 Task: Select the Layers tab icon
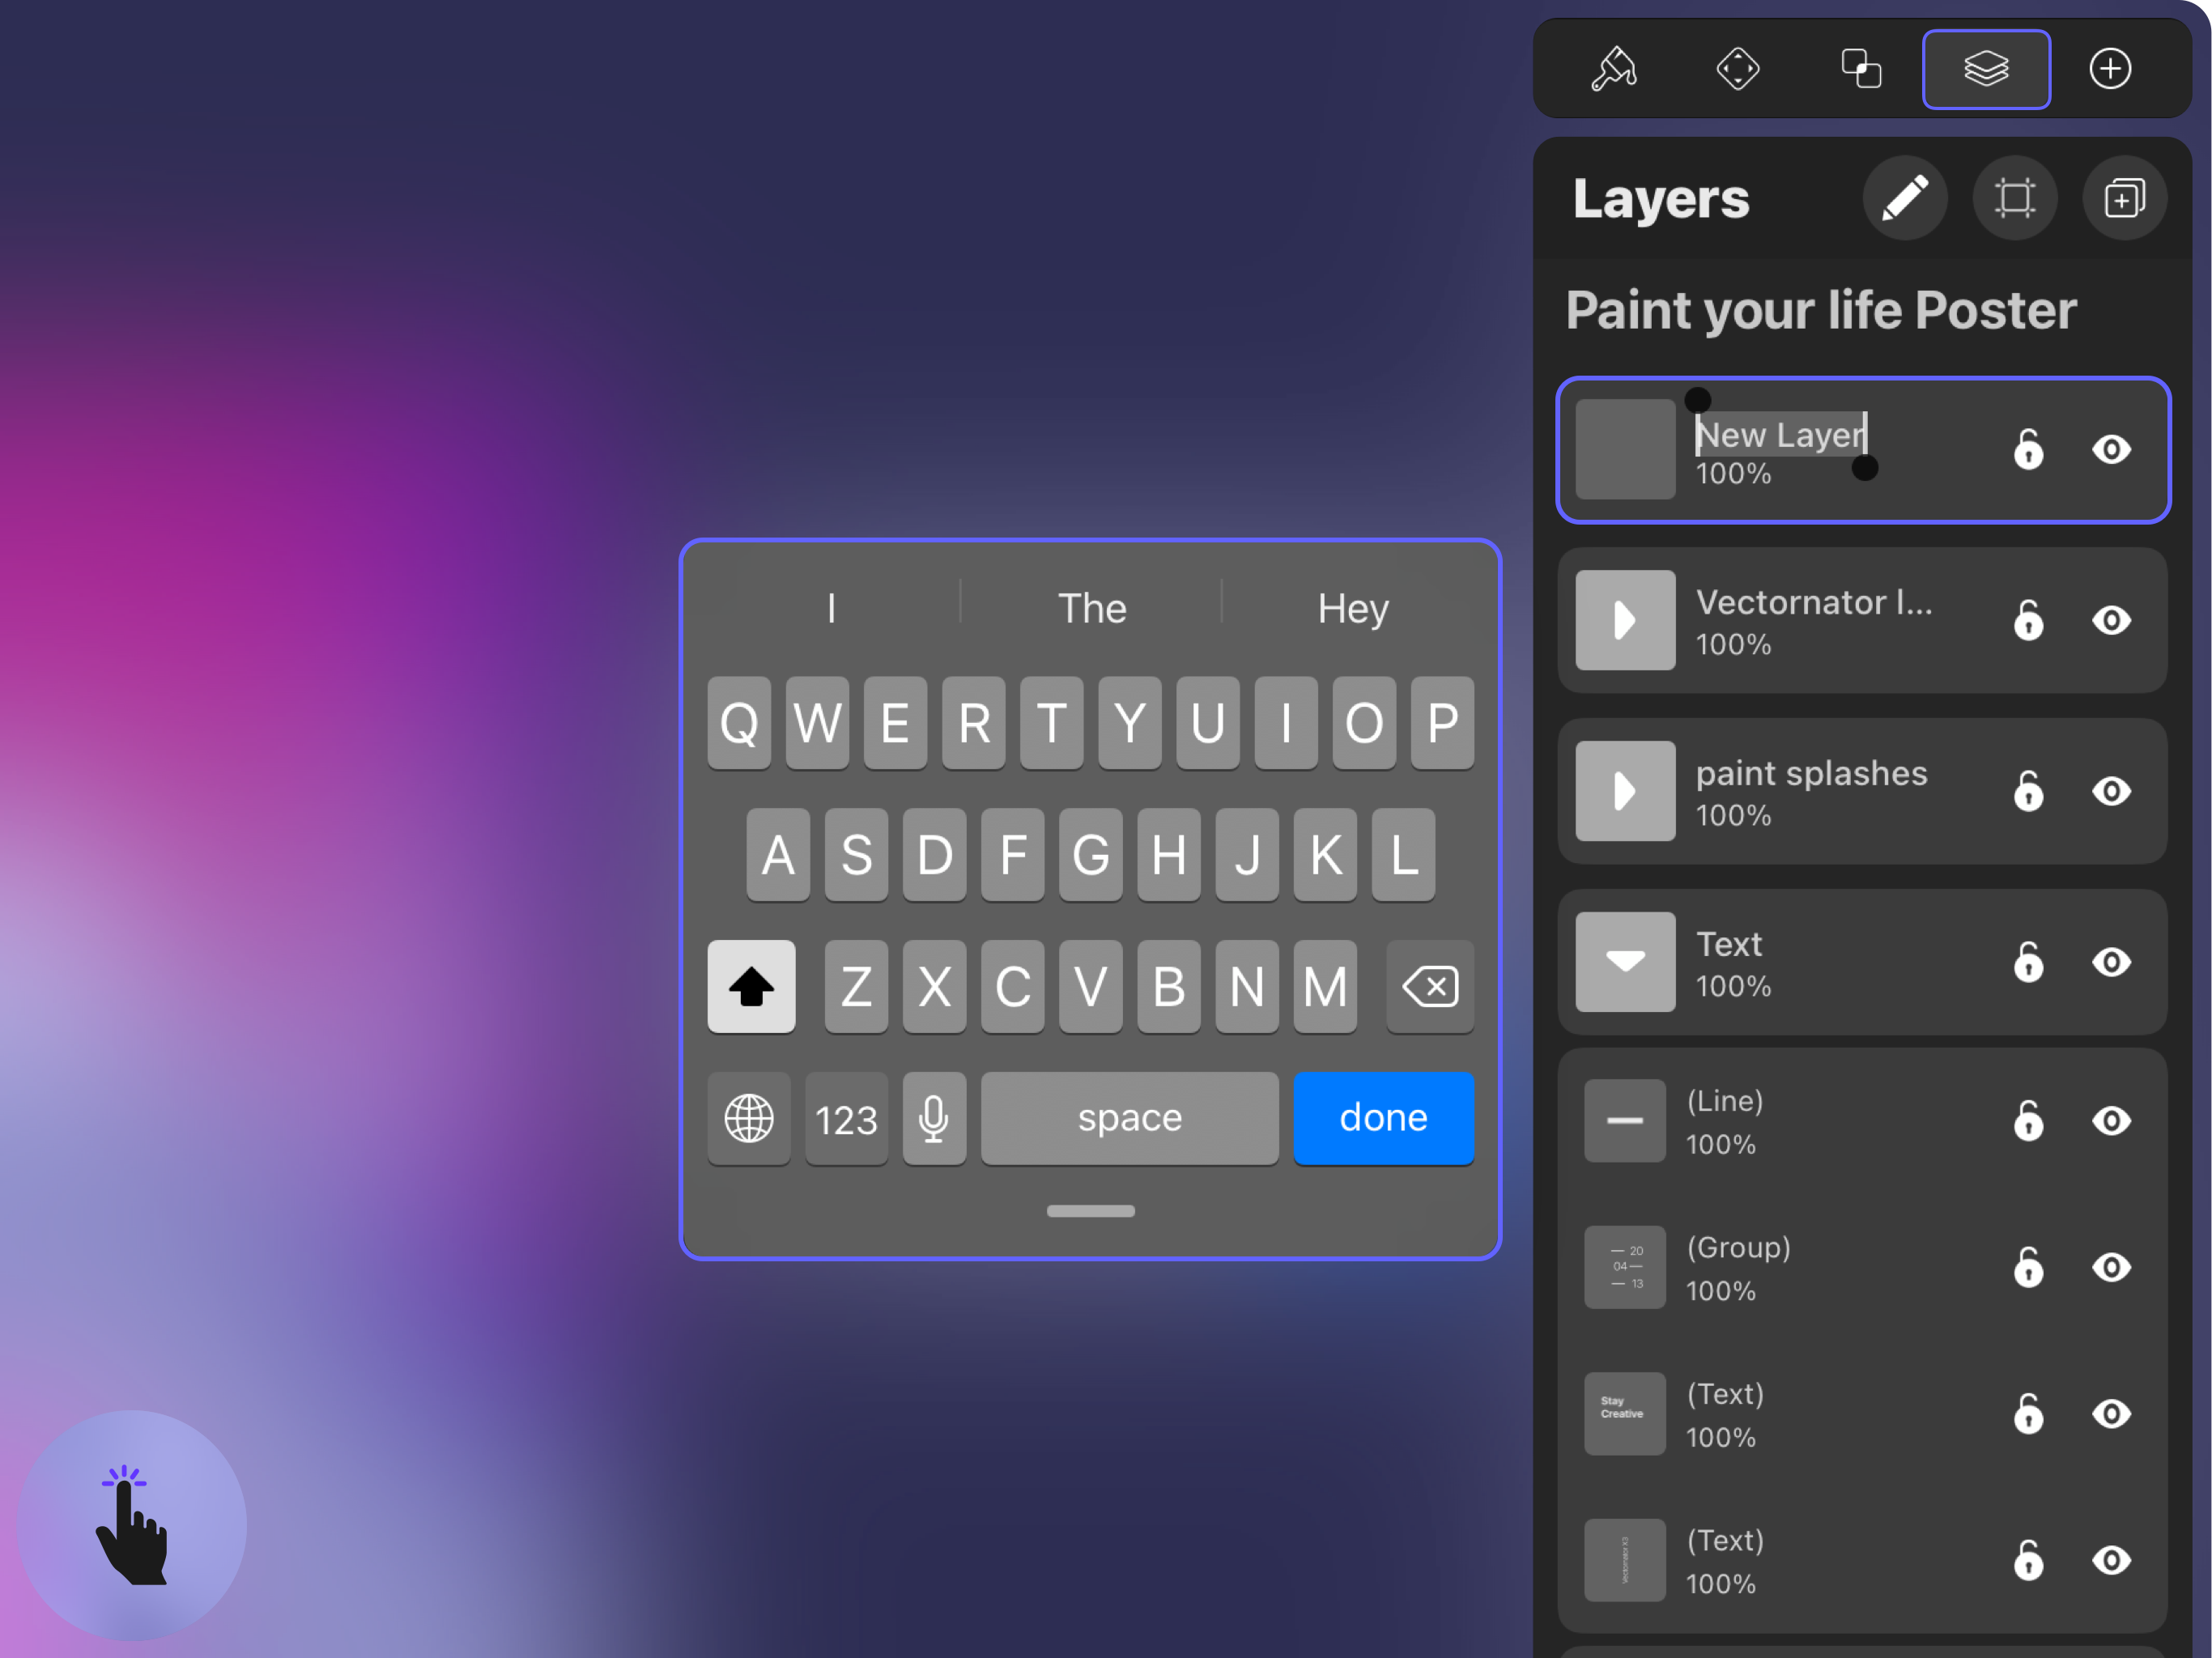(1986, 69)
